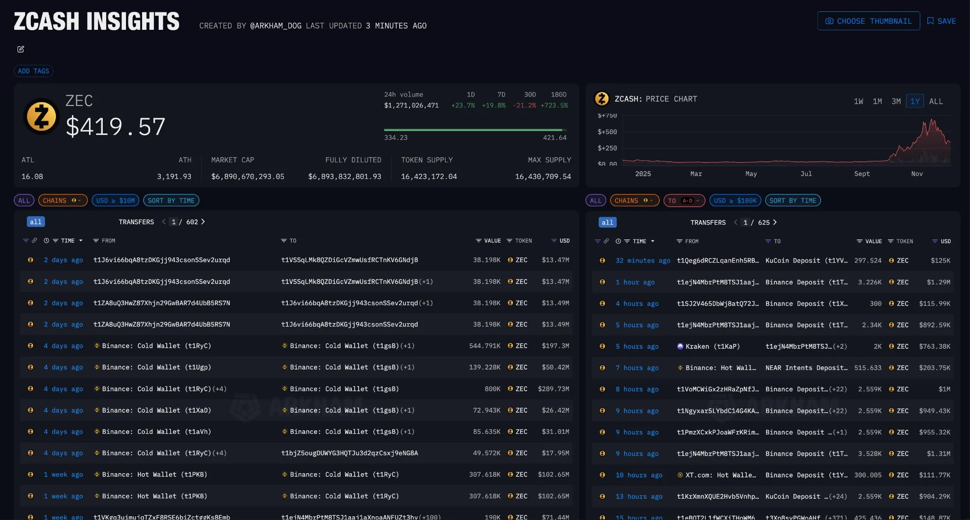Toggle the ALL filter pill on left panel
Screen dimensions: 970x520
[x=24, y=201]
